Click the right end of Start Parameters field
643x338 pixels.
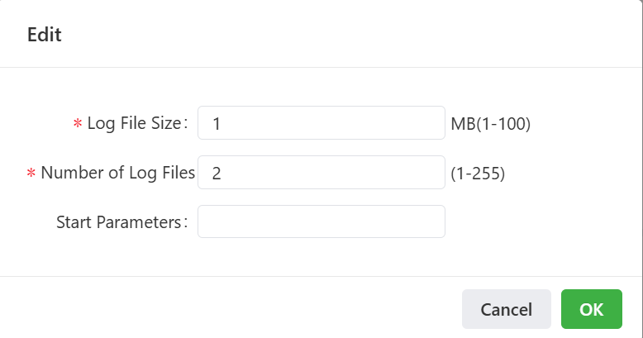point(434,221)
